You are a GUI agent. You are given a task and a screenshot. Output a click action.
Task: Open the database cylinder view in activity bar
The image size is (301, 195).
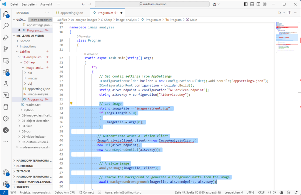point(6,107)
